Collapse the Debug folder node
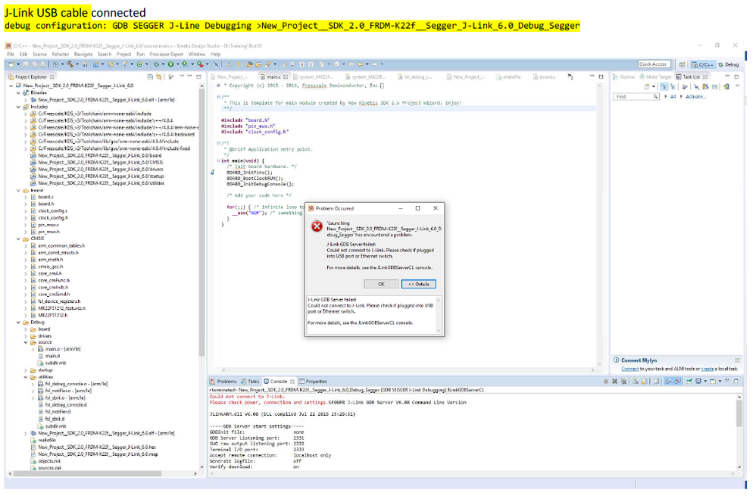 pos(19,323)
